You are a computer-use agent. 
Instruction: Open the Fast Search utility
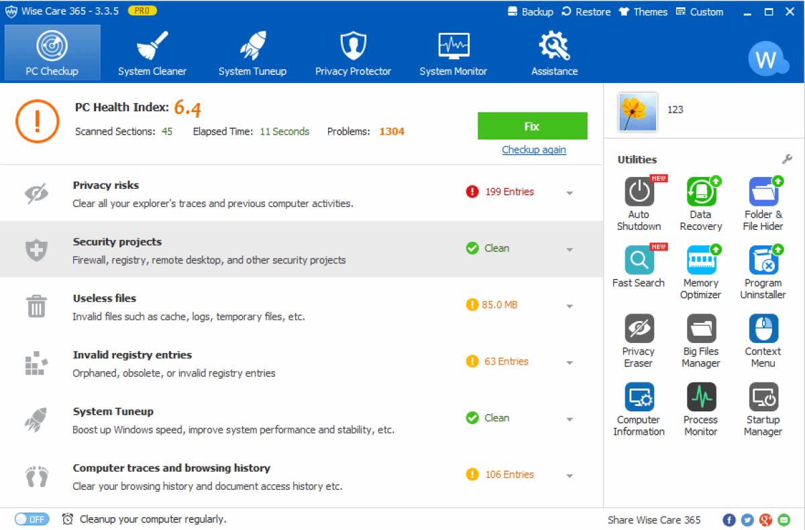point(639,260)
